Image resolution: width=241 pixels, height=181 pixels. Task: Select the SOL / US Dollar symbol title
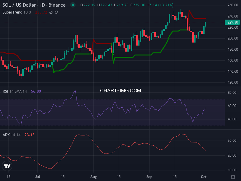(x=34, y=5)
